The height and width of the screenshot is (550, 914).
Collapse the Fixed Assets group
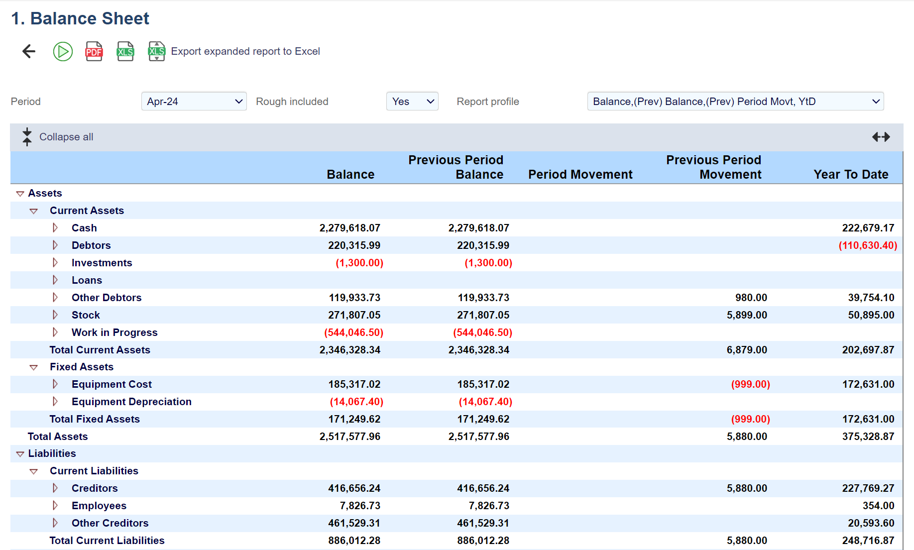34,367
